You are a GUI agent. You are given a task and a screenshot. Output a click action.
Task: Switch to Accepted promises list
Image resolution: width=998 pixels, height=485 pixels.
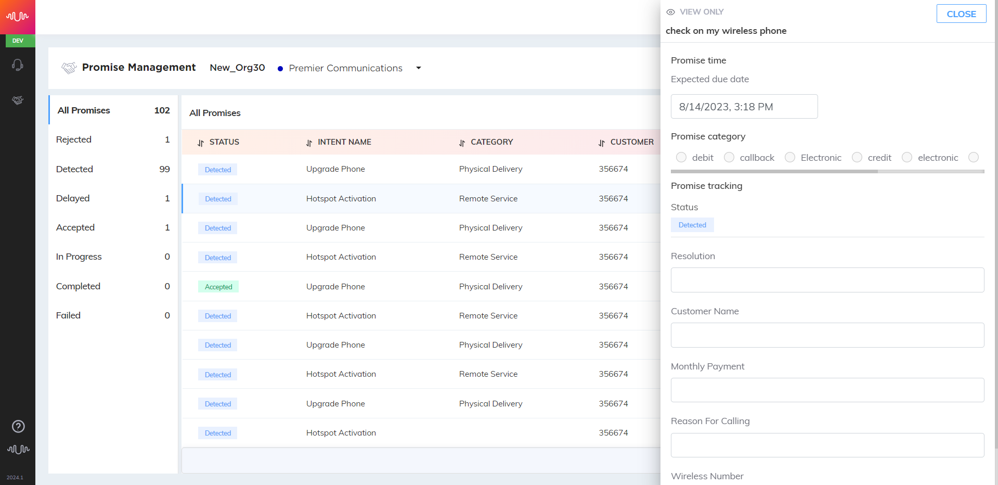pos(113,227)
